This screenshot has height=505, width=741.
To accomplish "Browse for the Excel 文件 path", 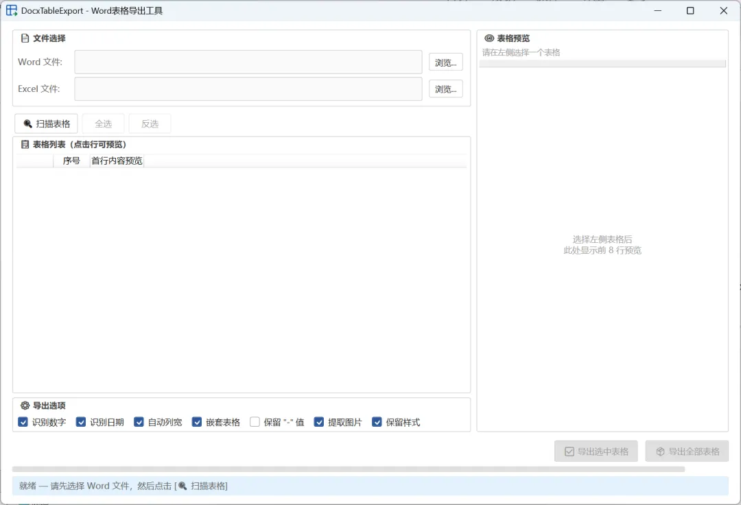I will 446,89.
